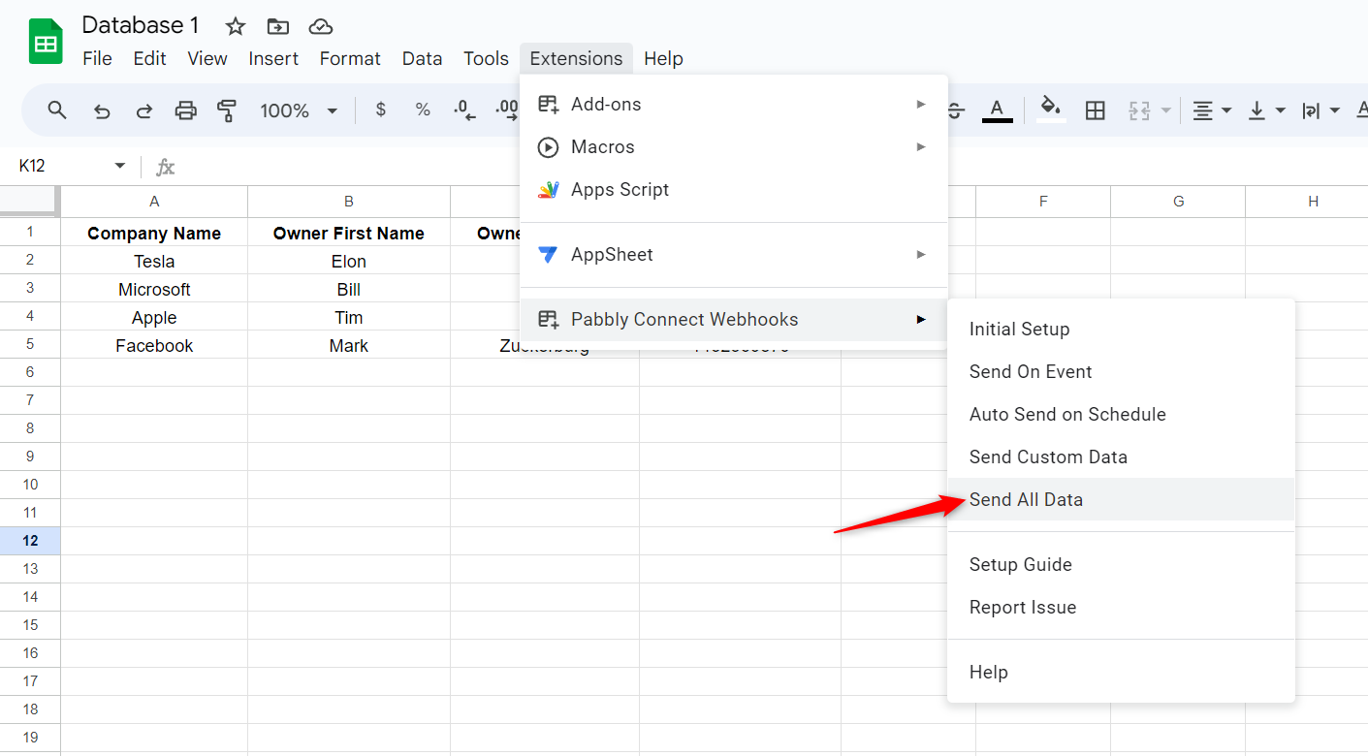1368x756 pixels.
Task: Click the undo arrow
Action: pyautogui.click(x=102, y=110)
